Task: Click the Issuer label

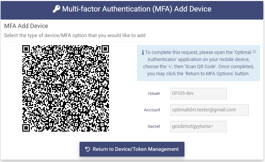Action: (x=154, y=93)
